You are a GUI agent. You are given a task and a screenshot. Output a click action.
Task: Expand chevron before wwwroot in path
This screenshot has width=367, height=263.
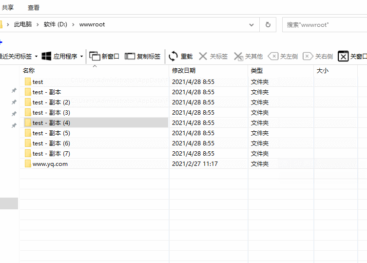click(73, 24)
